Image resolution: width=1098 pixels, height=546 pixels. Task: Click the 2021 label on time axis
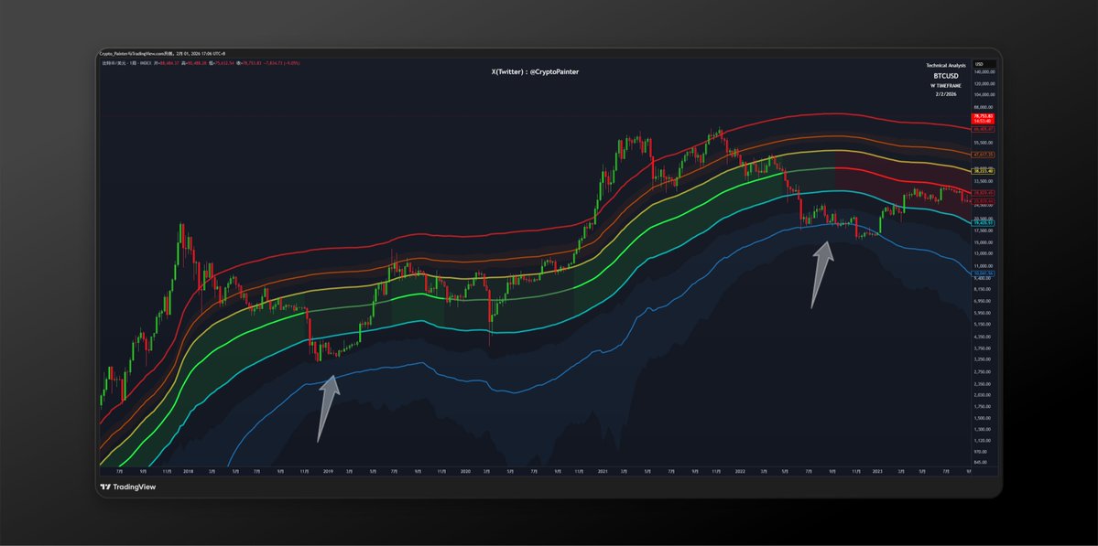coord(603,472)
